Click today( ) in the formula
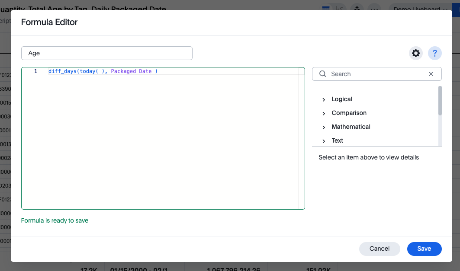 [92, 71]
